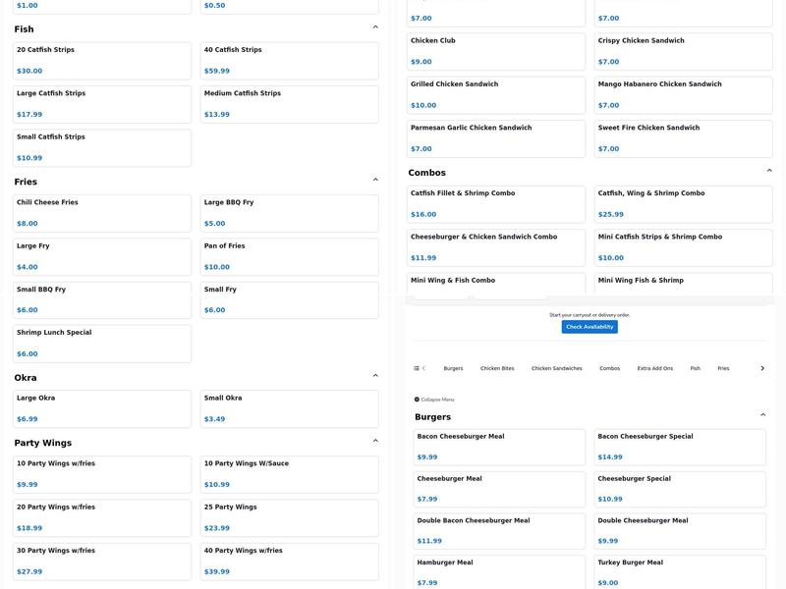Open the Bacon Cheeseburger Meal item
This screenshot has width=786, height=589.
point(499,447)
